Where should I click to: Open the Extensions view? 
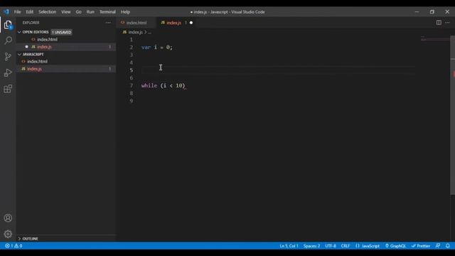pyautogui.click(x=8, y=89)
